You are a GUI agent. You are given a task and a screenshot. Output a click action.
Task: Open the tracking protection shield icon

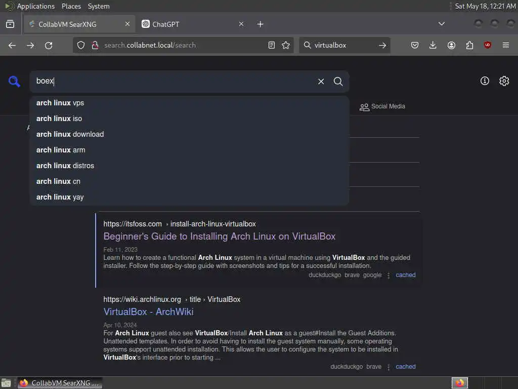click(81, 45)
